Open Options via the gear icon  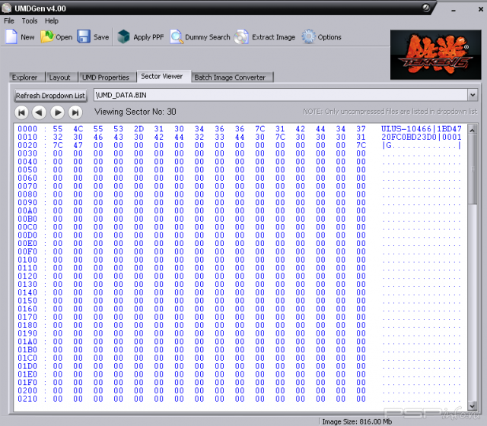(x=308, y=37)
